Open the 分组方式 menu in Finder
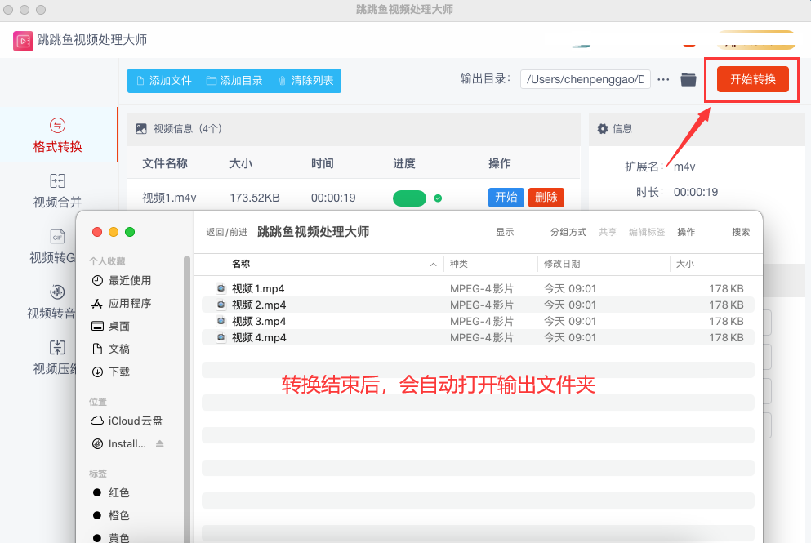 coord(568,232)
